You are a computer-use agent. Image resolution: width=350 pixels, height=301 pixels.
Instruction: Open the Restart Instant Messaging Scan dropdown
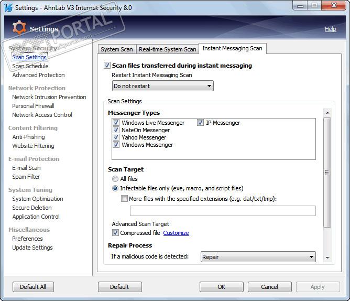tap(163, 86)
